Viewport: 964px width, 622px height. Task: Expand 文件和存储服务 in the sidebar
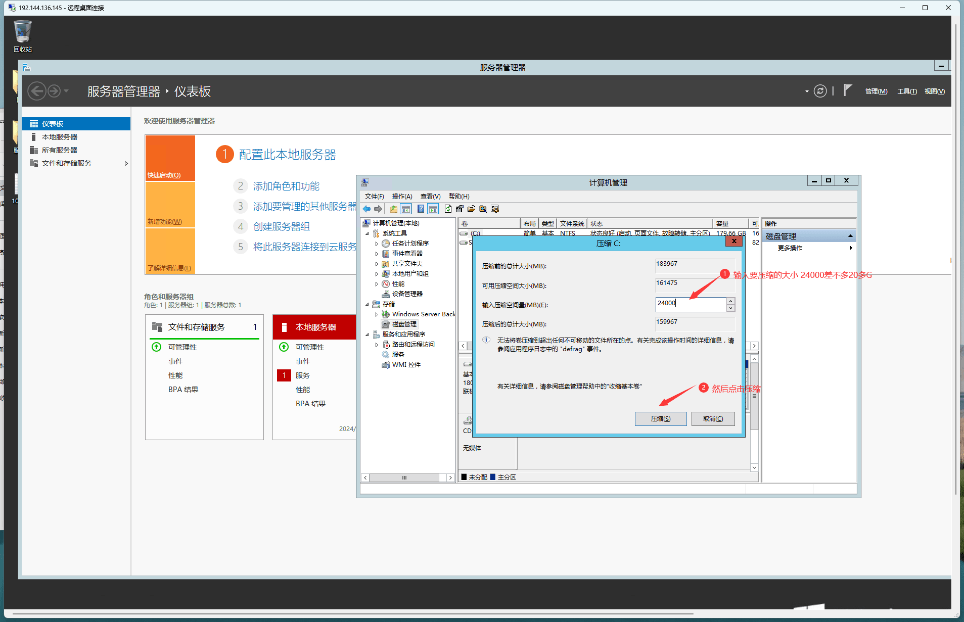tap(126, 163)
